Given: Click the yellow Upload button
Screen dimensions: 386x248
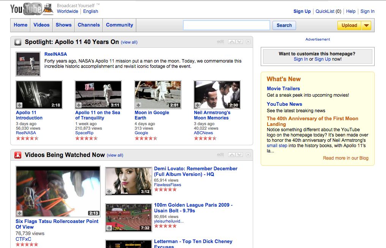Looking at the screenshot, I should (x=349, y=25).
